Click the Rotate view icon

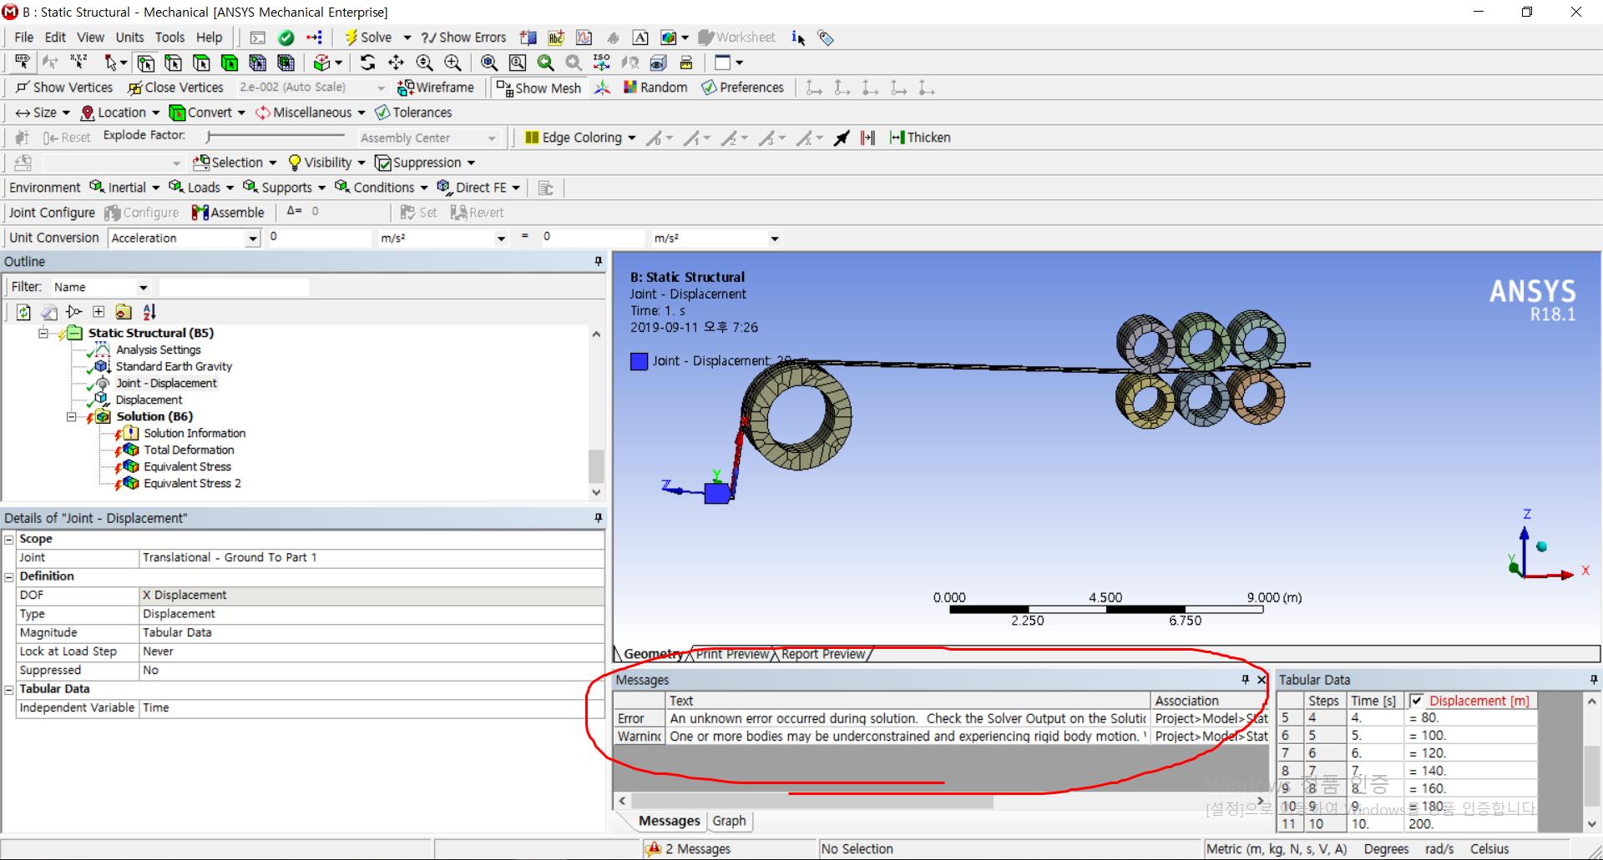point(367,63)
